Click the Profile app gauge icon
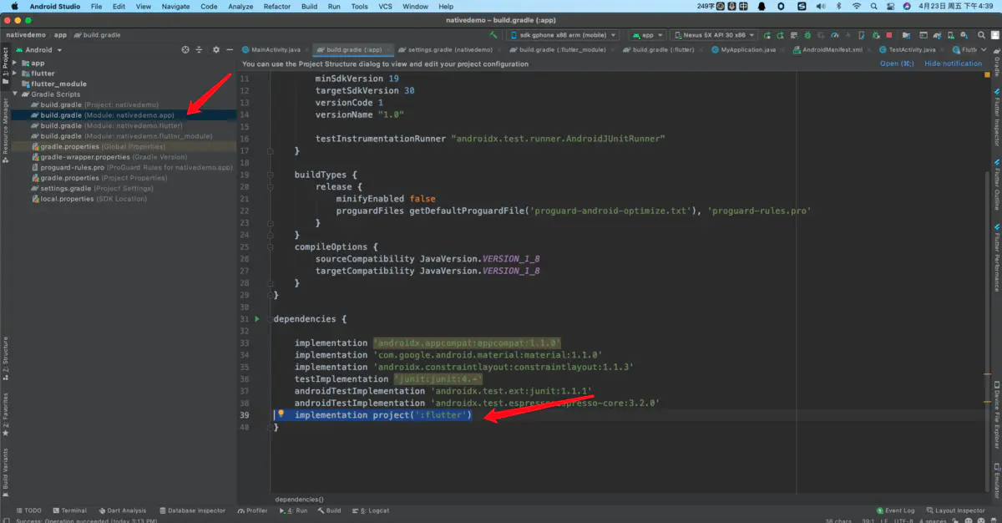The width and height of the screenshot is (1002, 523). [x=834, y=35]
